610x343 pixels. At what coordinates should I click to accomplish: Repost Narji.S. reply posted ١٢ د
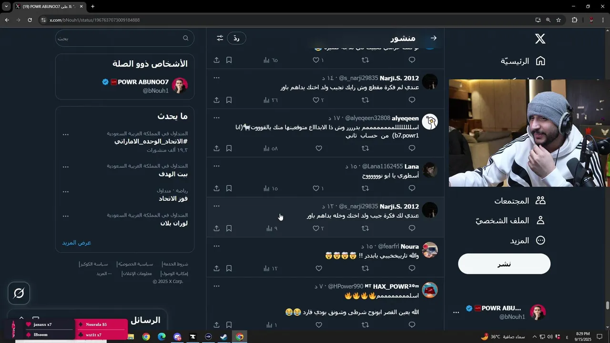pos(366,228)
